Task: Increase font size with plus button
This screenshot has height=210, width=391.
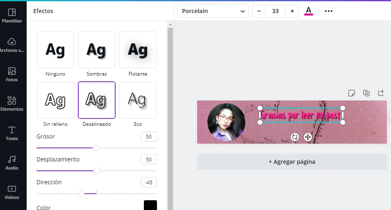Action: (x=292, y=11)
